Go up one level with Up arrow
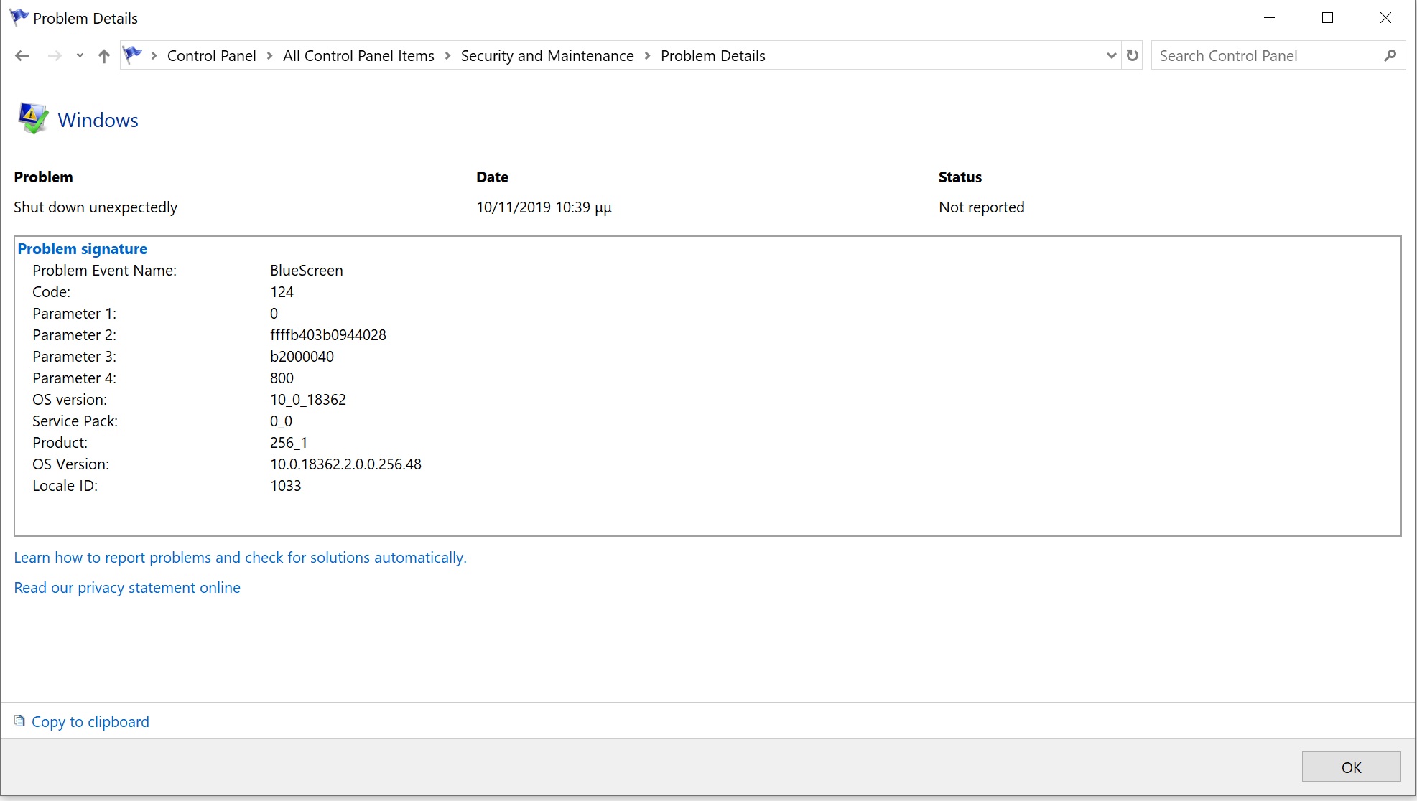Screen dimensions: 1417x801 point(104,56)
